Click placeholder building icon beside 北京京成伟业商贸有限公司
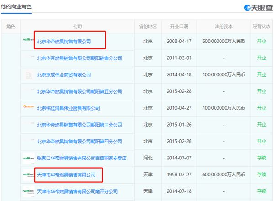The height and width of the screenshot is (201, 274). [29, 75]
